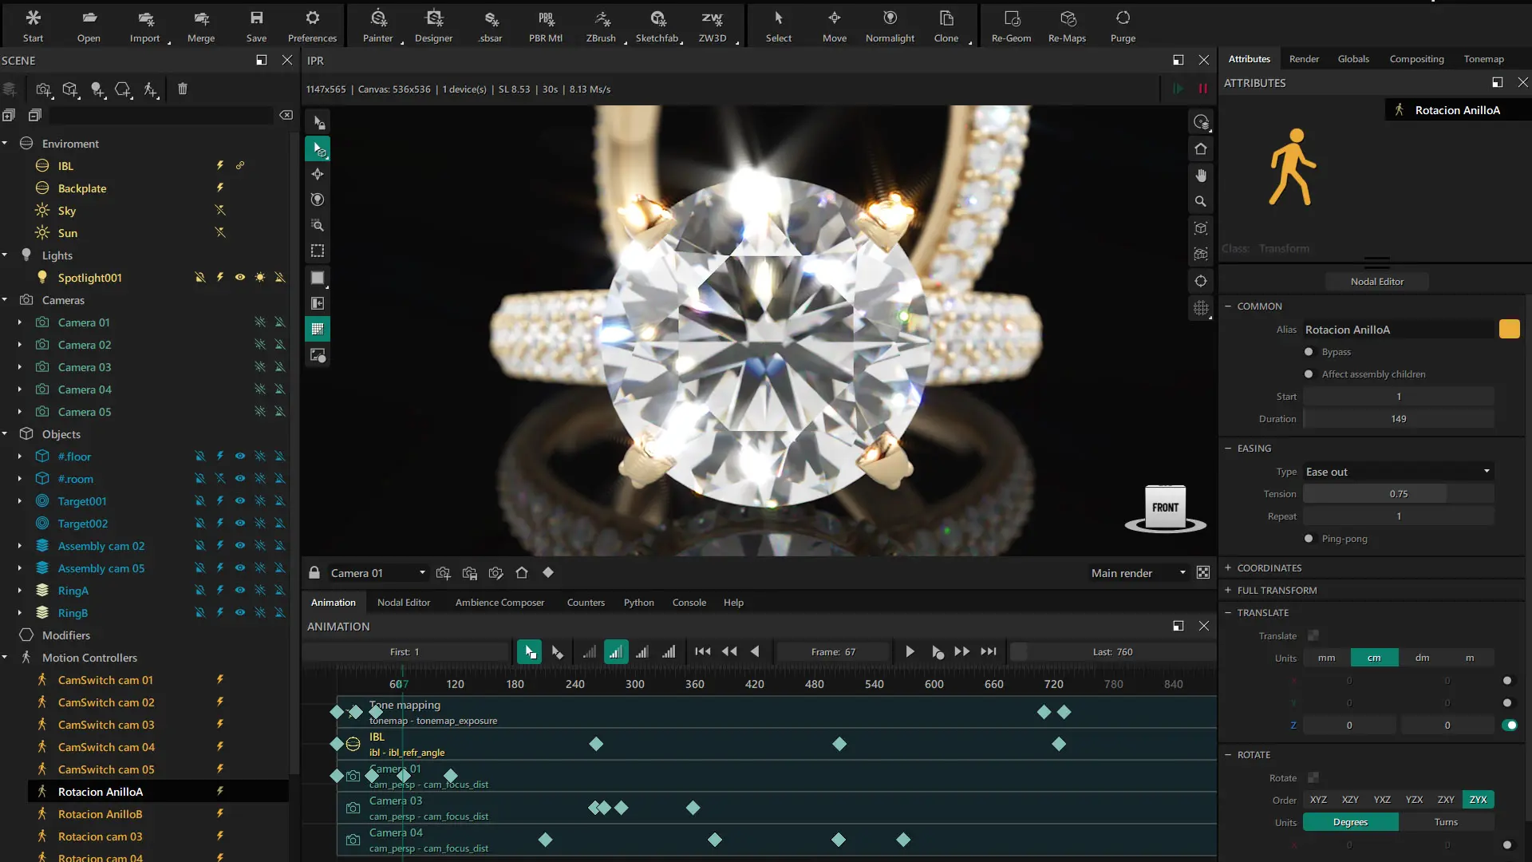Select Turns as rotation units
Screen dimensions: 1532x862
point(1446,822)
